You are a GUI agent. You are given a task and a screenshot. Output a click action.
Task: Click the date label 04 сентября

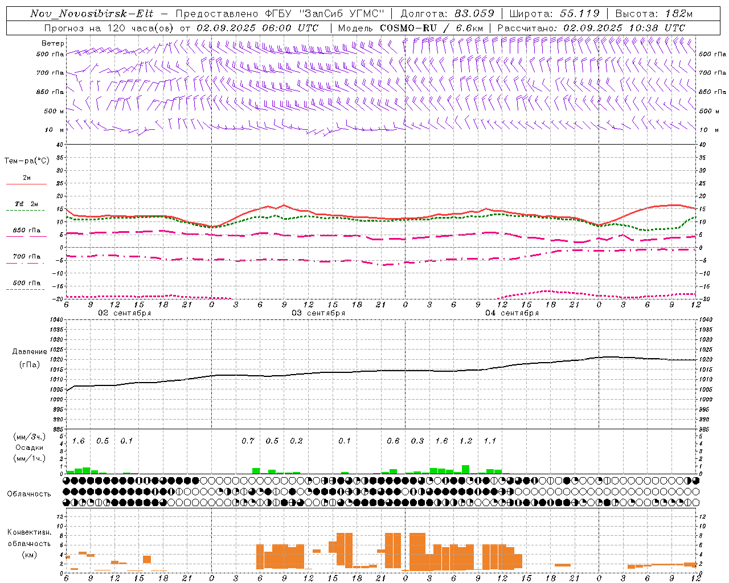(512, 313)
